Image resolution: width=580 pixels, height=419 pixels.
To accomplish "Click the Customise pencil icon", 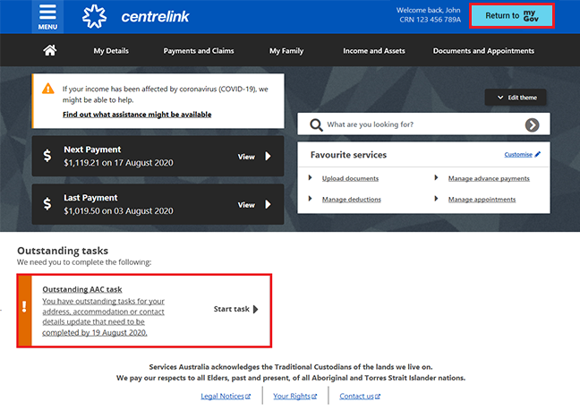I will click(538, 154).
